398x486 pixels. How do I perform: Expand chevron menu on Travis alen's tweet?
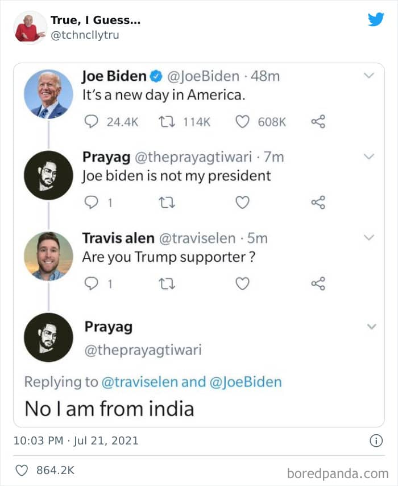tap(370, 237)
